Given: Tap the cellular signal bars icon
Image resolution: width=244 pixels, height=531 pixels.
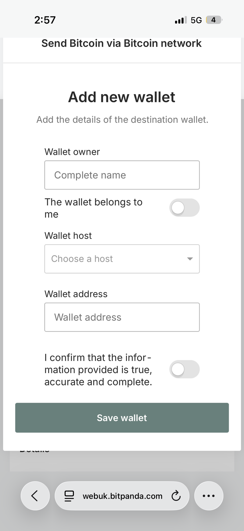Looking at the screenshot, I should coord(181,20).
